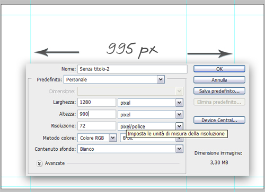Image resolution: width=265 pixels, height=192 pixels.
Task: Click the Annulla button
Action: tap(219, 80)
